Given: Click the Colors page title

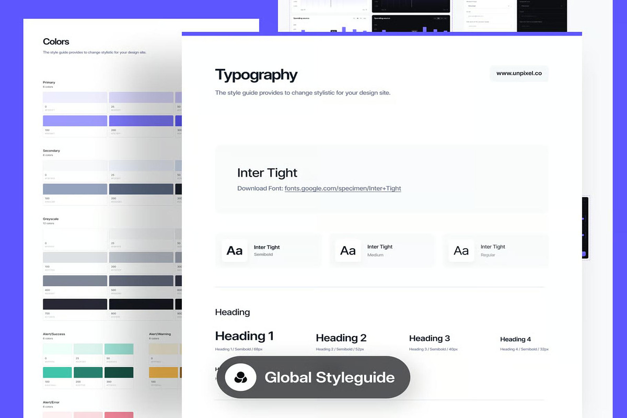Looking at the screenshot, I should pyautogui.click(x=56, y=42).
